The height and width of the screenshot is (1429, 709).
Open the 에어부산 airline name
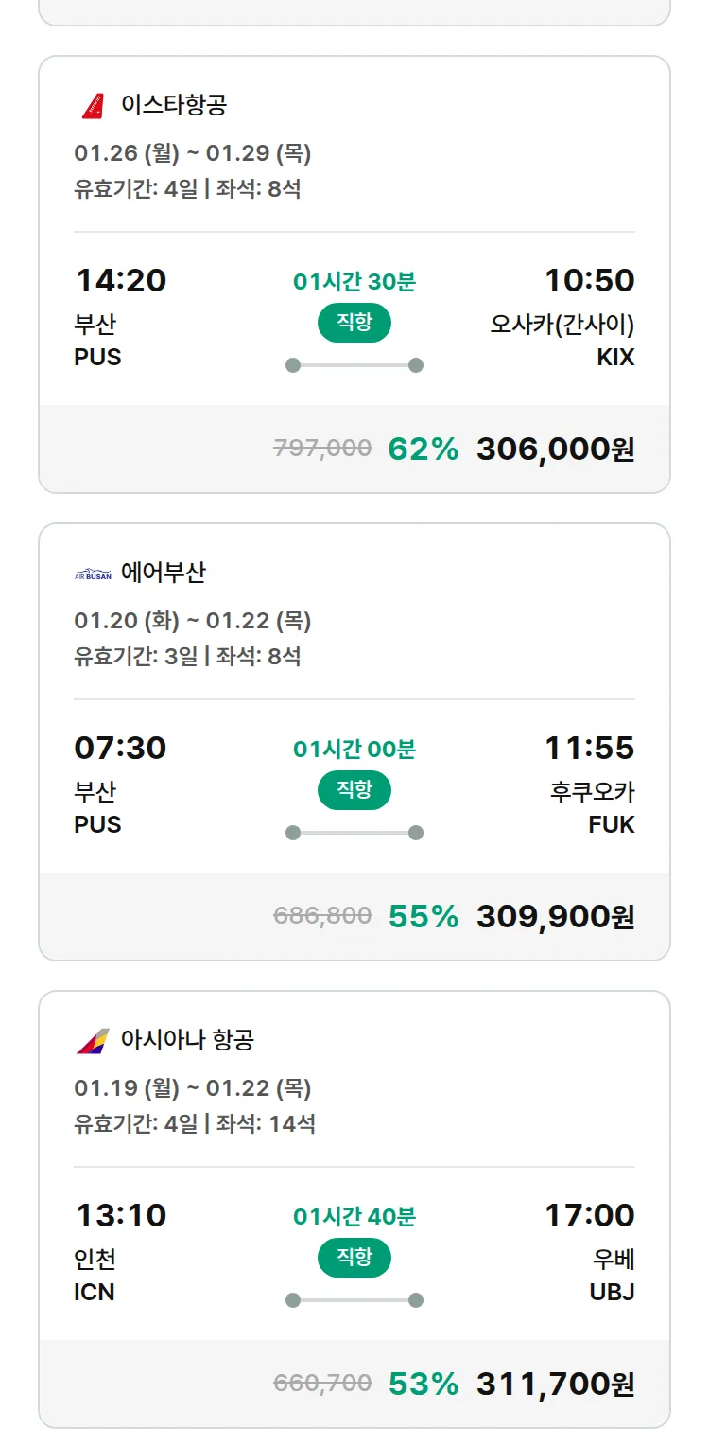click(x=164, y=573)
